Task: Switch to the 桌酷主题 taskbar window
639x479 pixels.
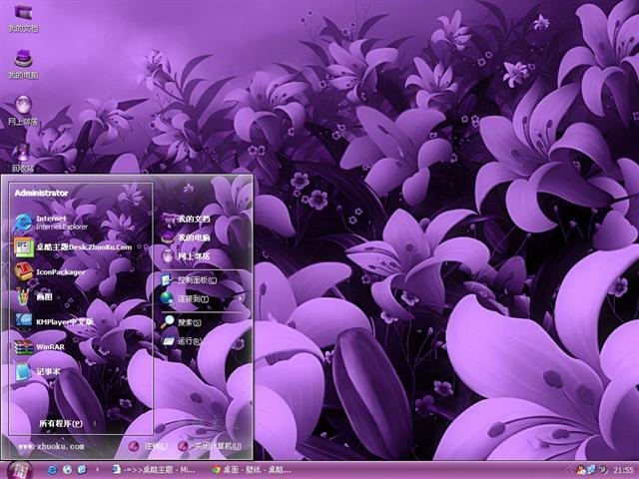Action: point(154,470)
